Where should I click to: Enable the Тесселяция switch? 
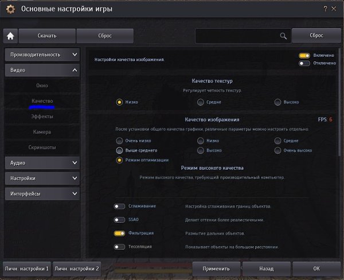tap(119, 247)
